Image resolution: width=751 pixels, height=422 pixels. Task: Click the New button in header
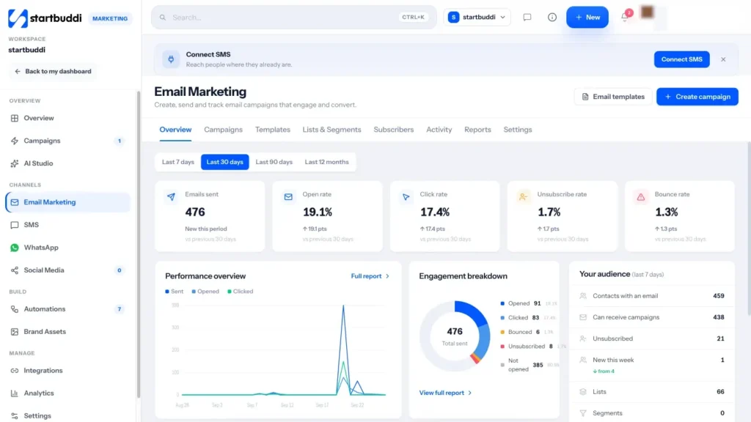tap(587, 18)
